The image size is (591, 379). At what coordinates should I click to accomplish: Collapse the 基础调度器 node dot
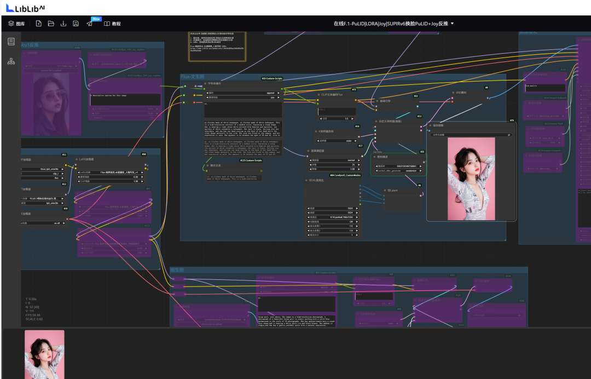click(308, 151)
